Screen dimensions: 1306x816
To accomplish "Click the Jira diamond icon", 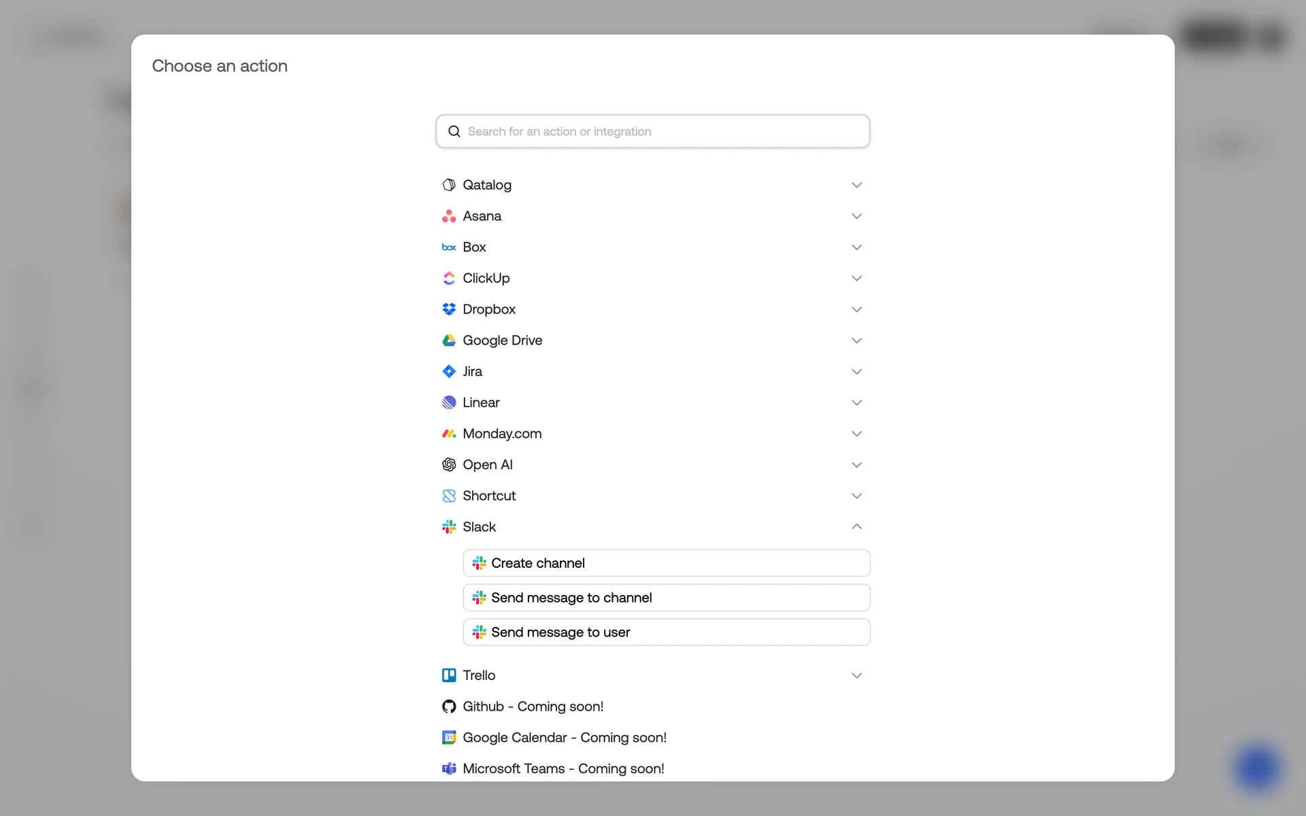I will click(449, 371).
